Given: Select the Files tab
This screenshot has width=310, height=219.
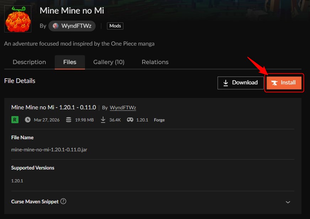Looking at the screenshot, I should click(x=70, y=62).
